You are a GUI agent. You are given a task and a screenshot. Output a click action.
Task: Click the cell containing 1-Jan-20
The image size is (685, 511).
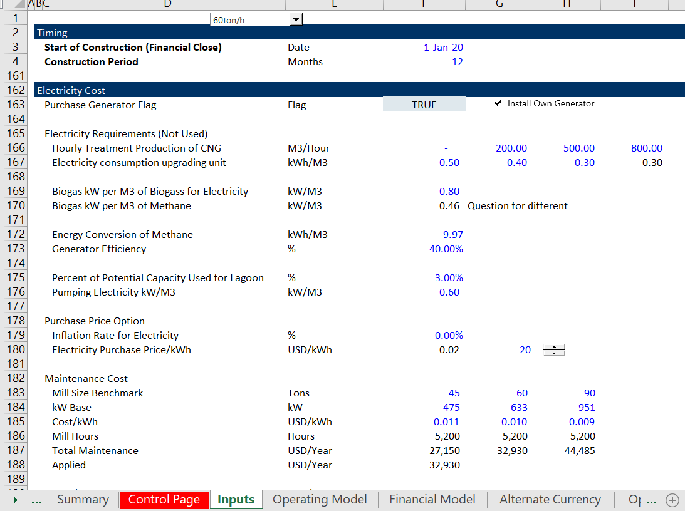click(x=443, y=47)
